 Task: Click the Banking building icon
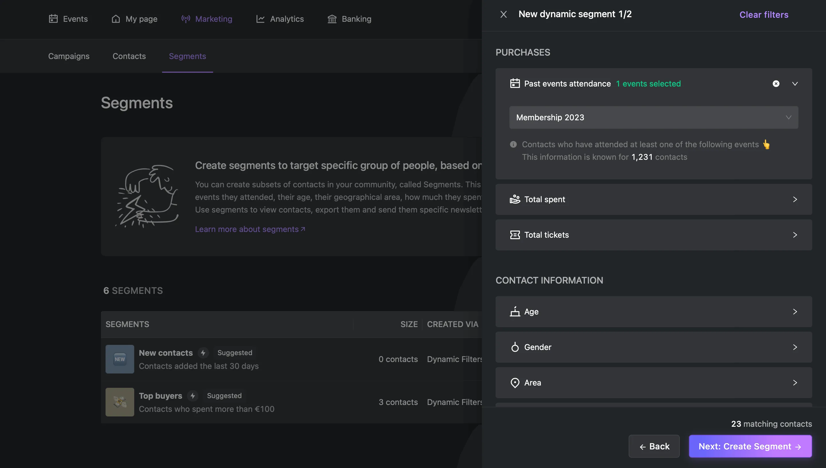332,19
